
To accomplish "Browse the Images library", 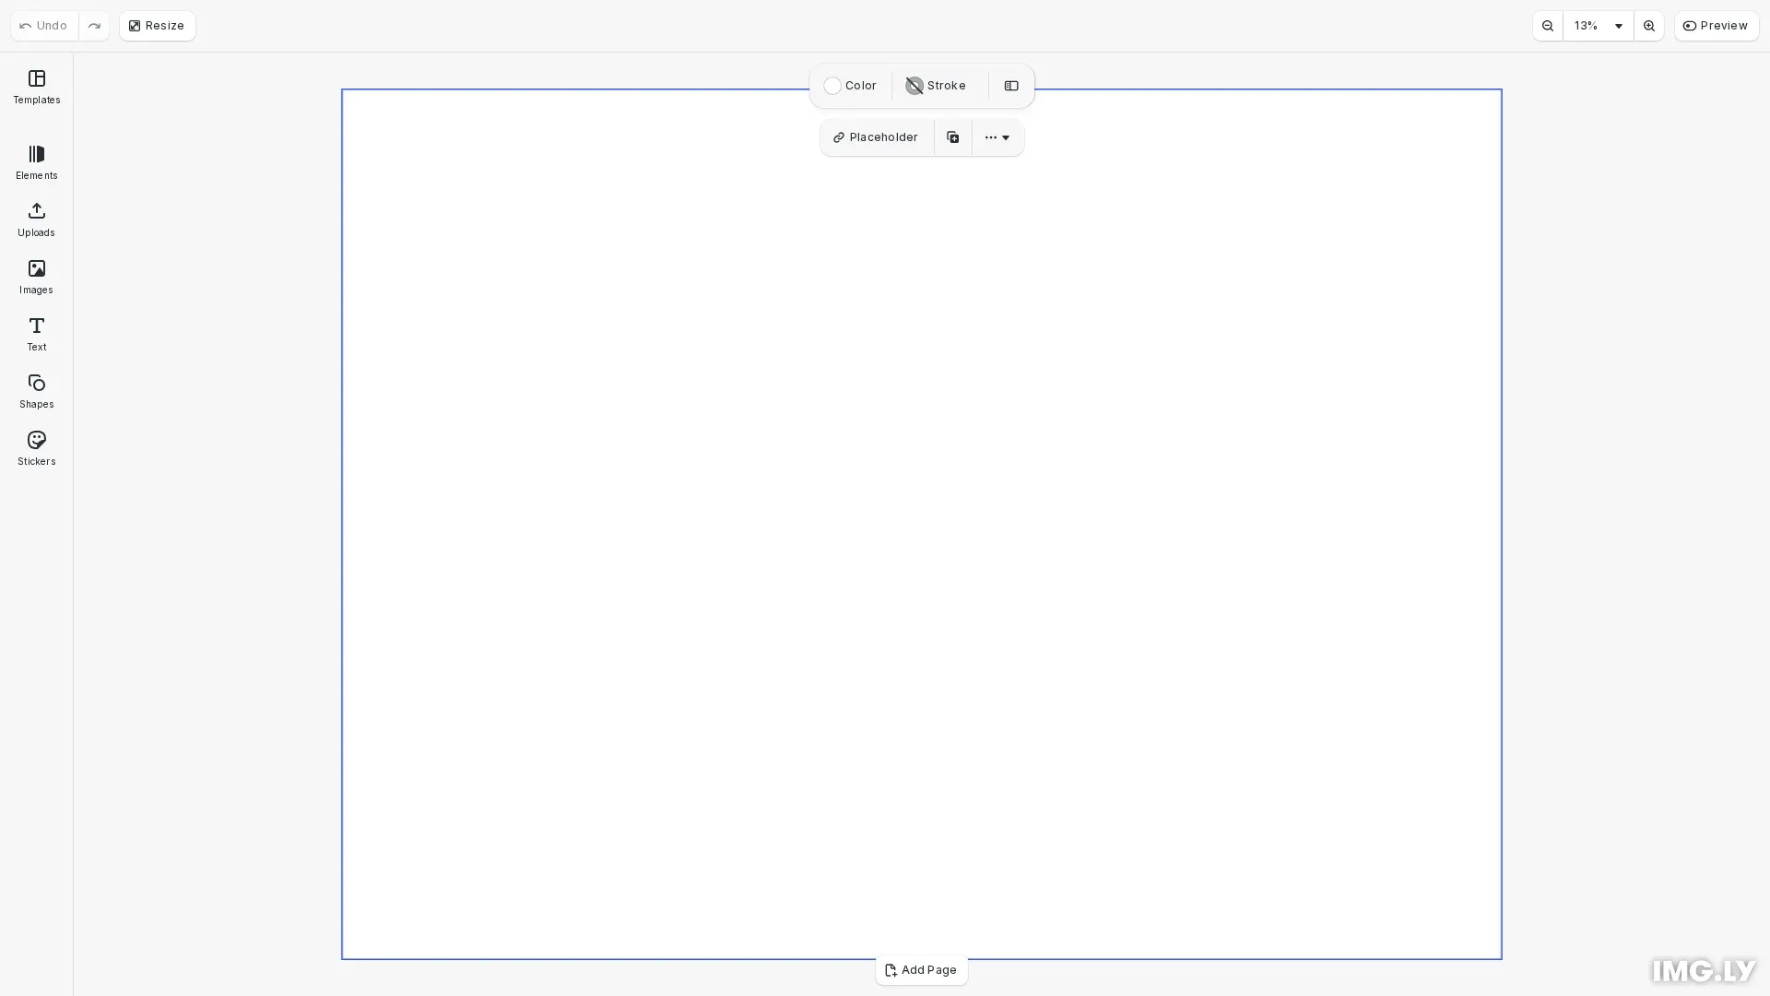I will [x=36, y=277].
